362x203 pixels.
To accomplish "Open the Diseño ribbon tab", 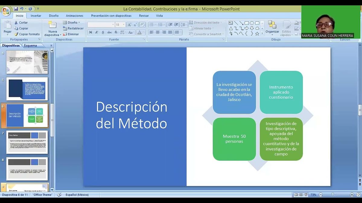I will click(x=54, y=16).
